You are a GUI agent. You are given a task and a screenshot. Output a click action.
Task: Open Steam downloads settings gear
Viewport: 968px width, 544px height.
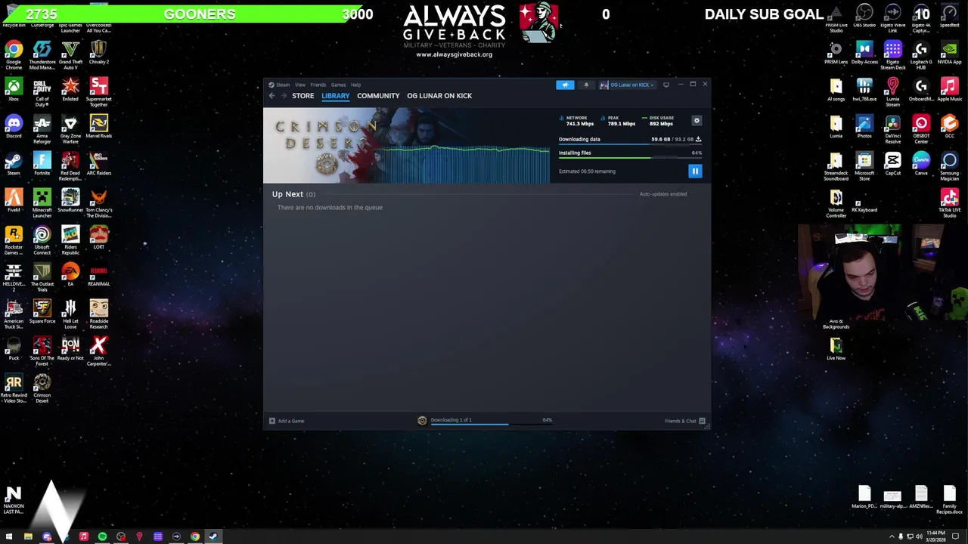pos(697,121)
